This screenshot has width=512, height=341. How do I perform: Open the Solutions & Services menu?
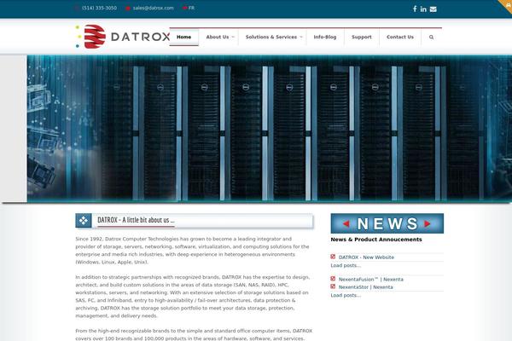coord(271,38)
